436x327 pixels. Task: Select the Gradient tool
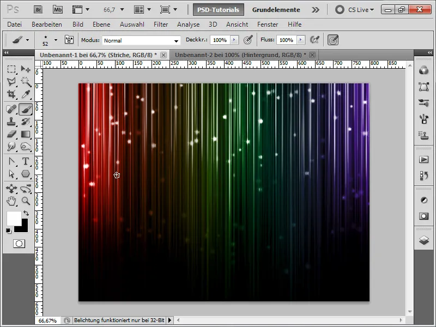pos(26,134)
